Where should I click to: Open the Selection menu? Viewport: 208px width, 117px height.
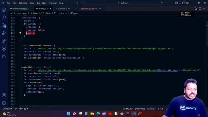tap(23, 3)
